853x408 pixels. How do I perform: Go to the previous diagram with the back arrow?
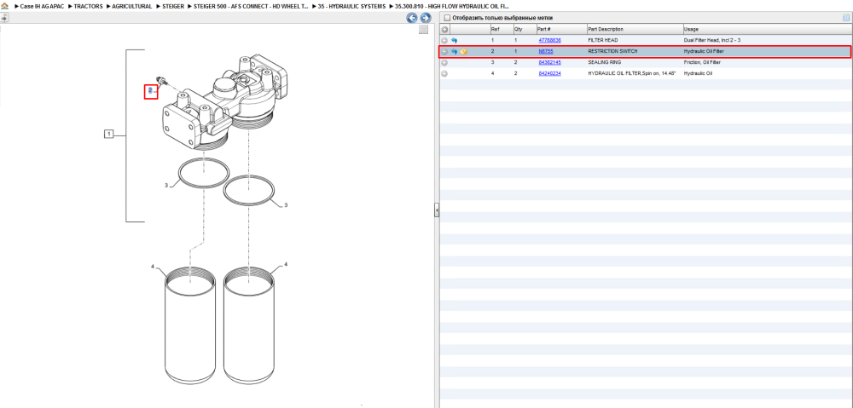[412, 18]
